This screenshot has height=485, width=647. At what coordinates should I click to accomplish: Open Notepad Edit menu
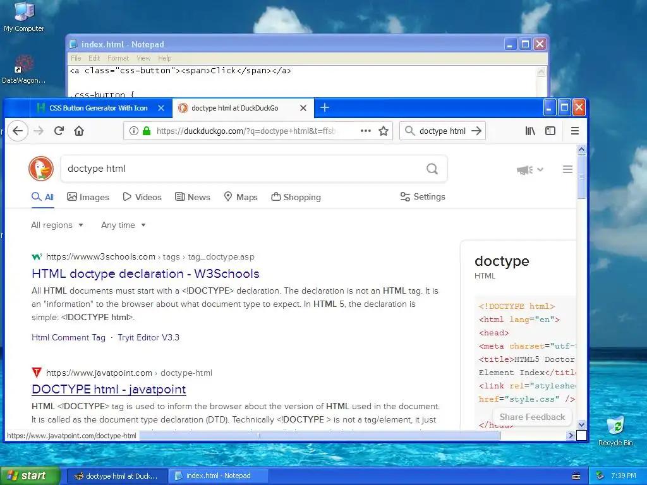coord(94,58)
